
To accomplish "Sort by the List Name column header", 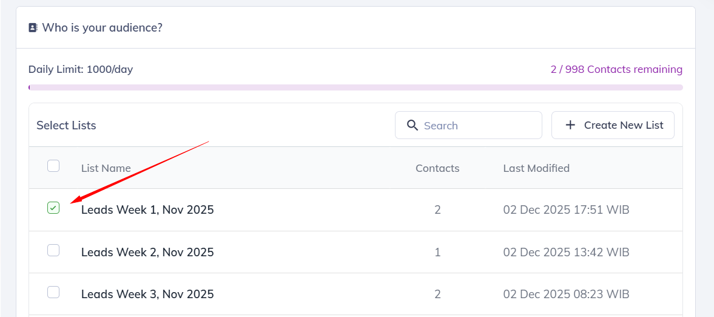I will pos(106,168).
